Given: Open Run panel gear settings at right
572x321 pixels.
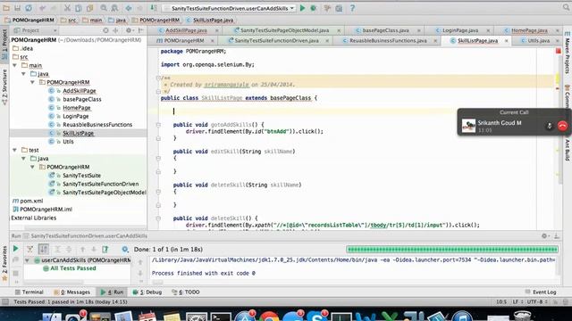Looking at the screenshot, I should coord(544,236).
